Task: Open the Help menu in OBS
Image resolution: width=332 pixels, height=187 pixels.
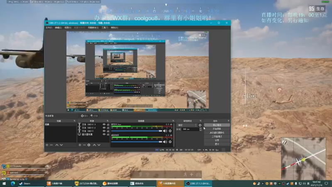Action: click(x=115, y=28)
